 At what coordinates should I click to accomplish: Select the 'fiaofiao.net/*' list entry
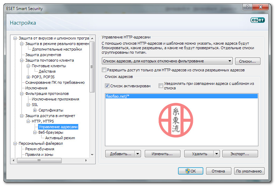pos(181,96)
